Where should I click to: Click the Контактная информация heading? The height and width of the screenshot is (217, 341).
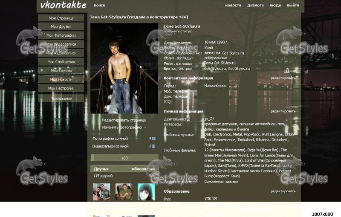click(188, 78)
